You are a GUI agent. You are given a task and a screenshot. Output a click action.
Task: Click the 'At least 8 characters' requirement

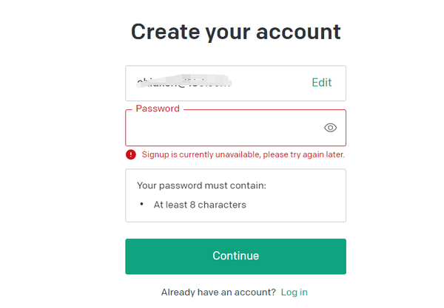click(x=200, y=205)
